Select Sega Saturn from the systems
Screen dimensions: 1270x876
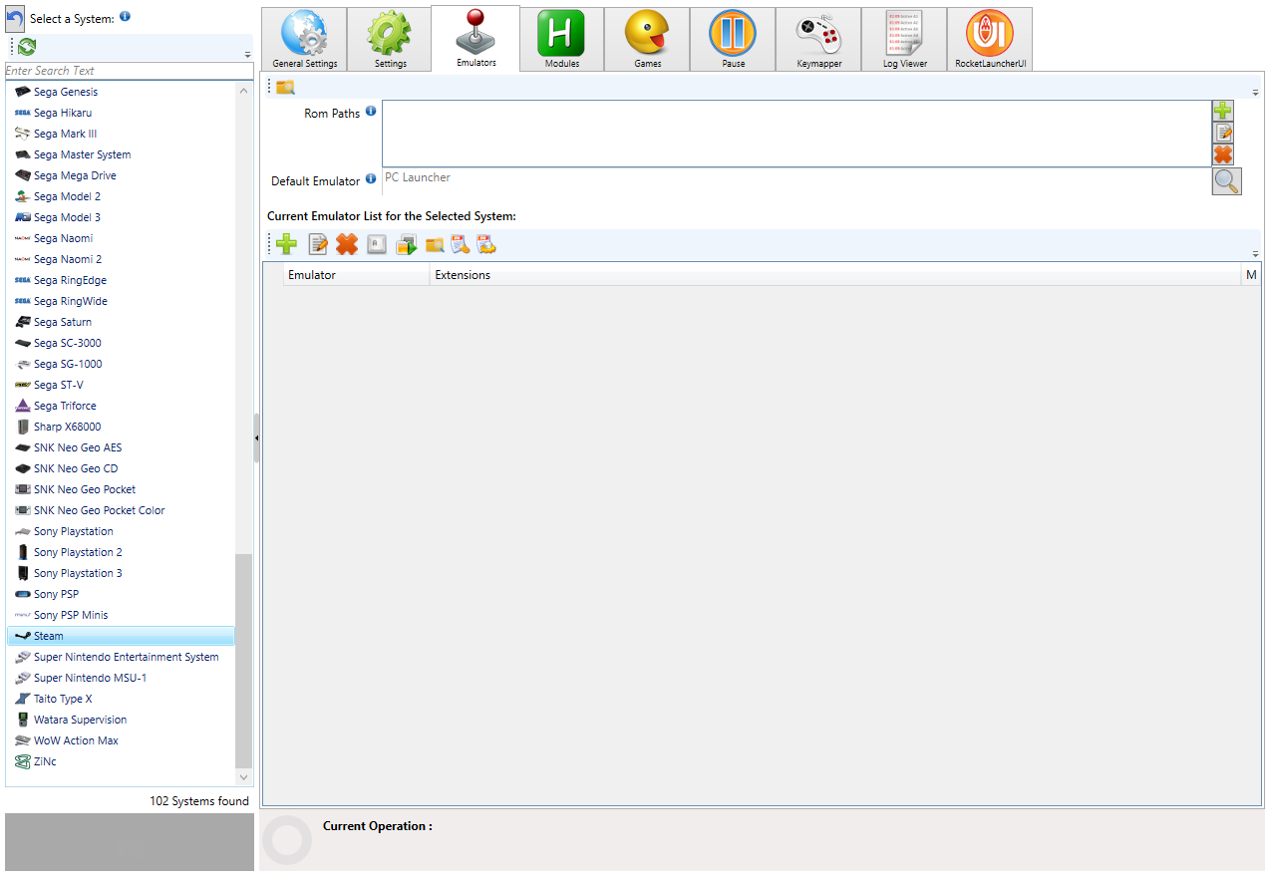(62, 322)
